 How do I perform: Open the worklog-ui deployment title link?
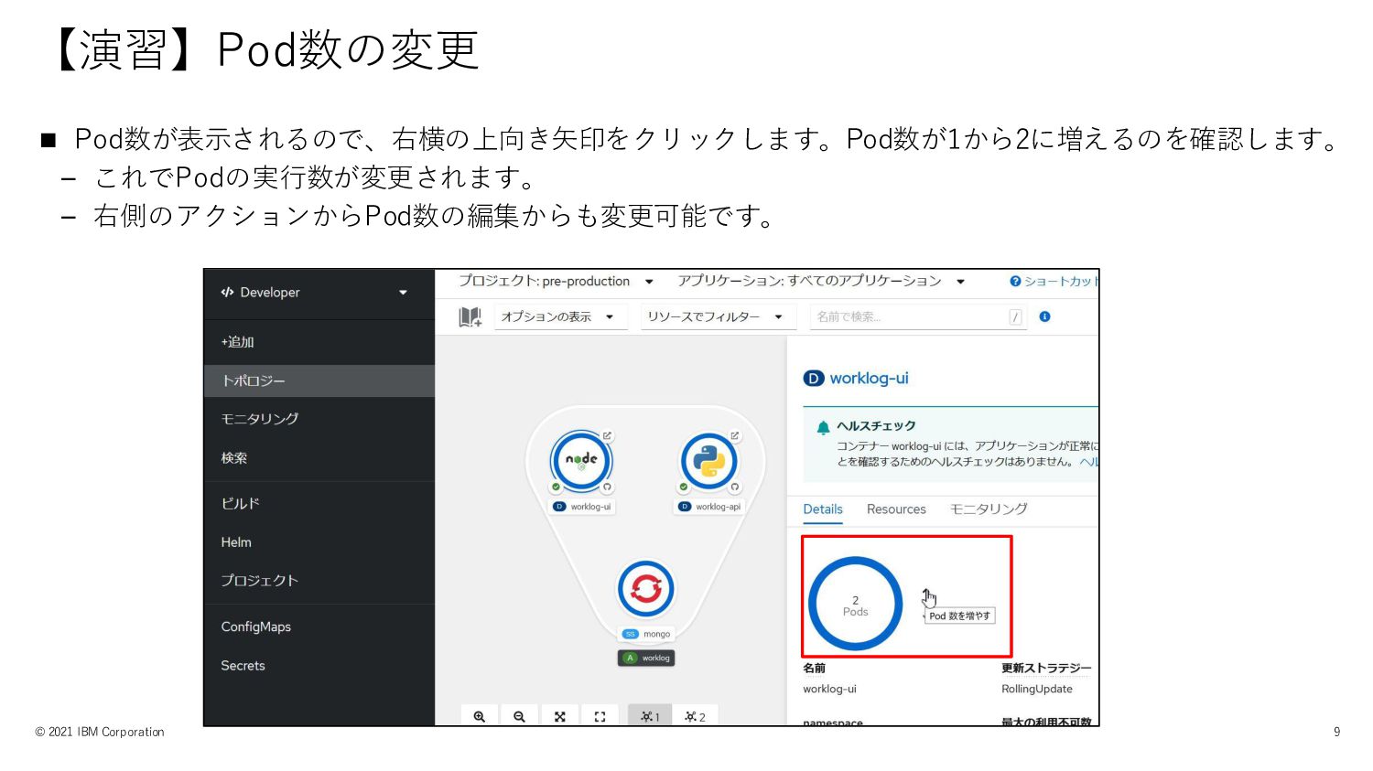coord(869,378)
